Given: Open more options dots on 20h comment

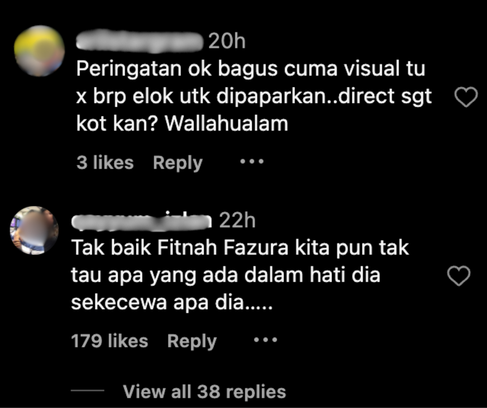Looking at the screenshot, I should 252,162.
